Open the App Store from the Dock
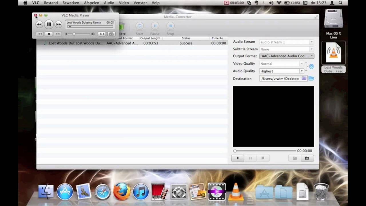The image size is (366, 206). (x=65, y=191)
